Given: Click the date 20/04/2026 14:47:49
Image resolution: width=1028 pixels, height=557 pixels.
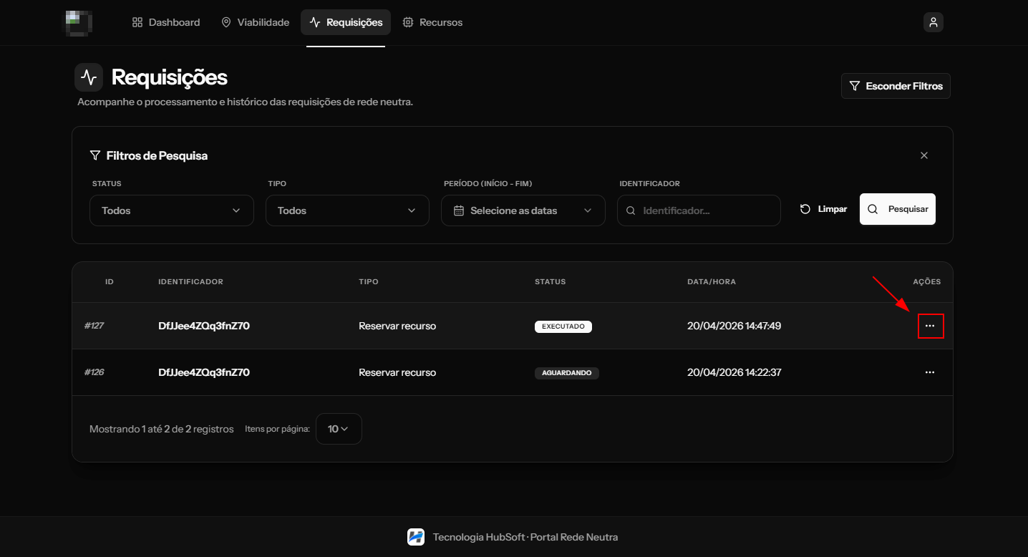Looking at the screenshot, I should [x=734, y=326].
